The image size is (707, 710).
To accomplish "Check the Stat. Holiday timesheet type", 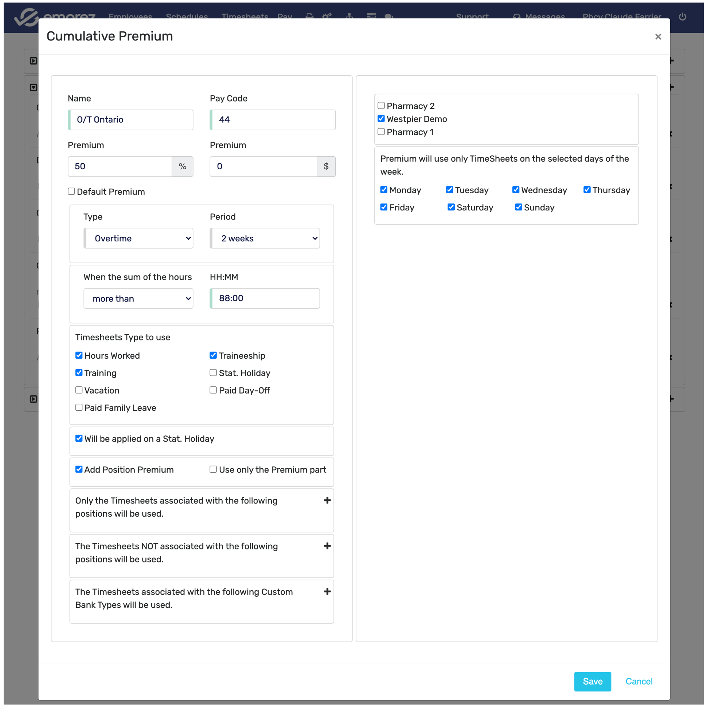I will coord(213,372).
